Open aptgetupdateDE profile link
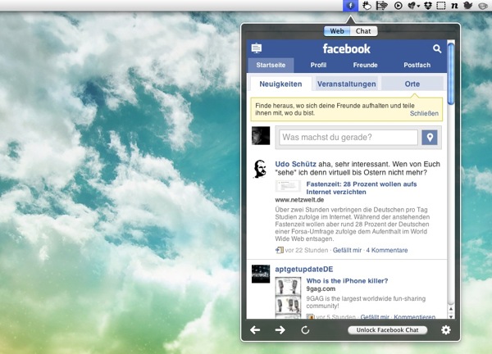This screenshot has height=354, width=492. coord(304,269)
